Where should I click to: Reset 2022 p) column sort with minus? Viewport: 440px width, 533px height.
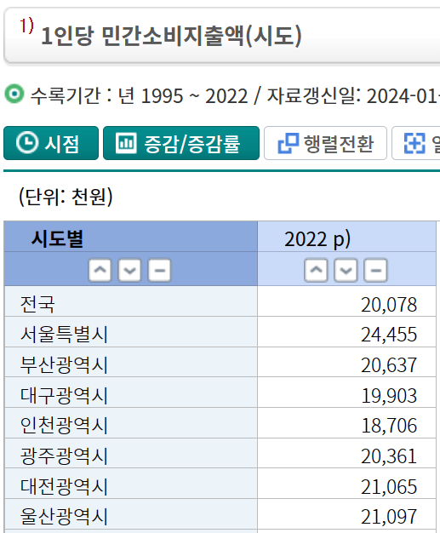tap(375, 270)
